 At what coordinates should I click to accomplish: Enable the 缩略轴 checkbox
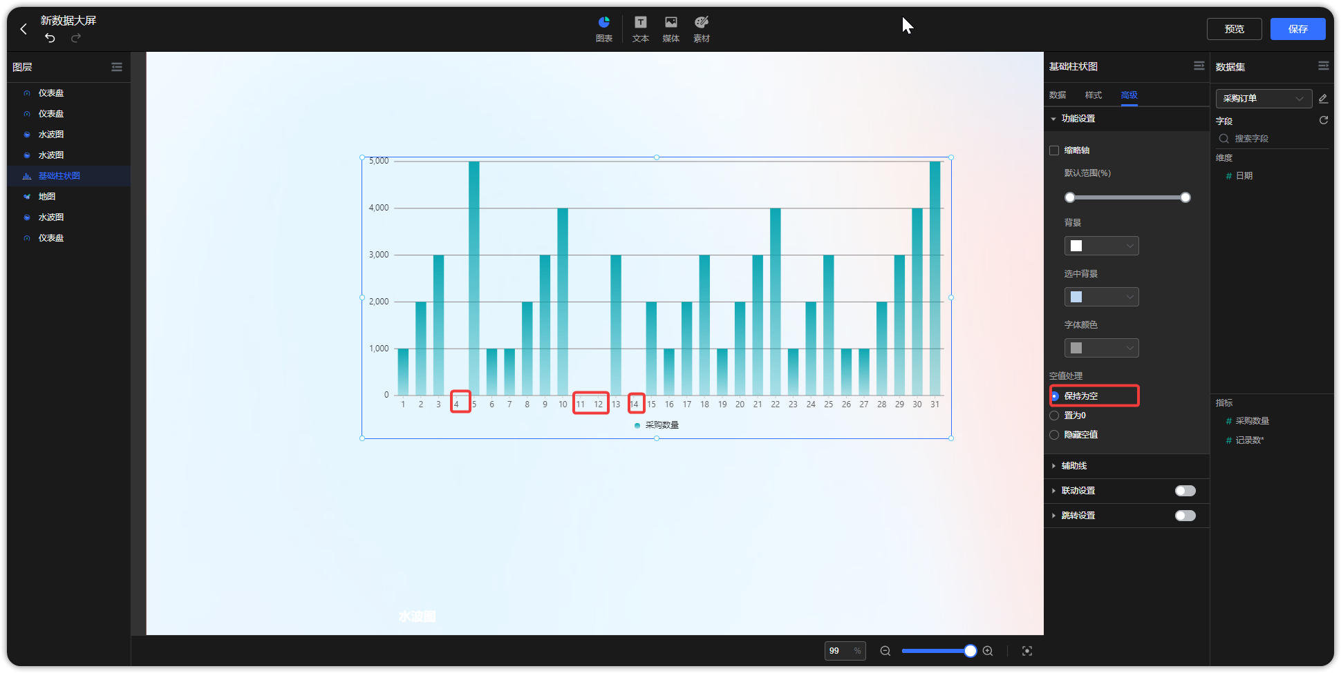tap(1054, 150)
